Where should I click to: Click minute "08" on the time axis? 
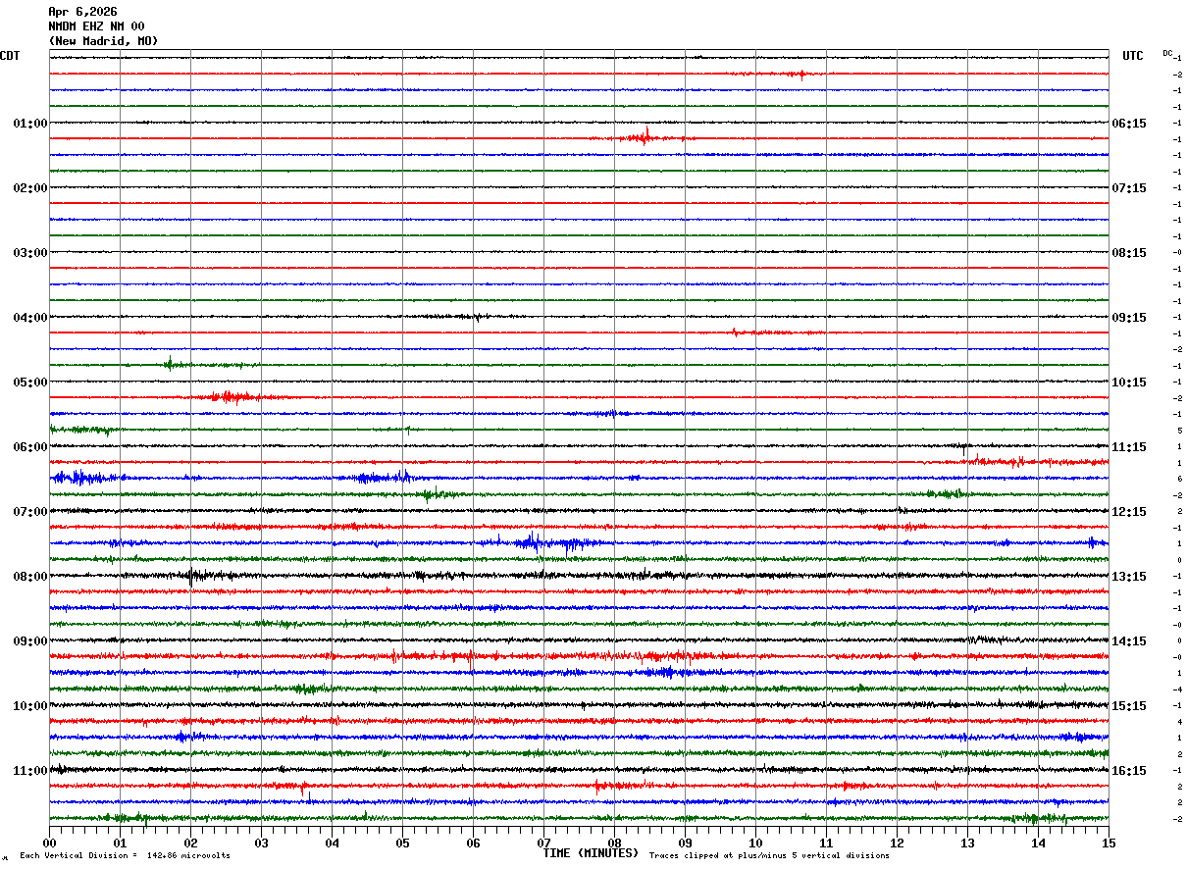[x=614, y=843]
